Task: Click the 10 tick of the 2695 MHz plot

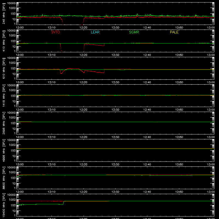Action: click(x=14, y=129)
